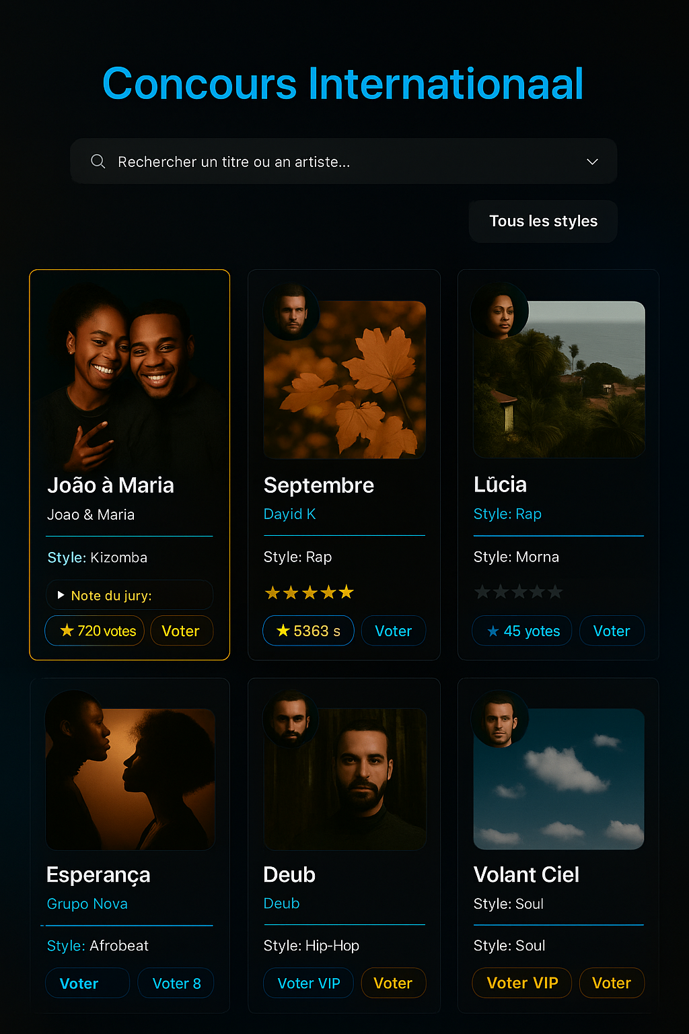Expand the search bar chevron dropdown
The image size is (689, 1034).
pos(592,162)
